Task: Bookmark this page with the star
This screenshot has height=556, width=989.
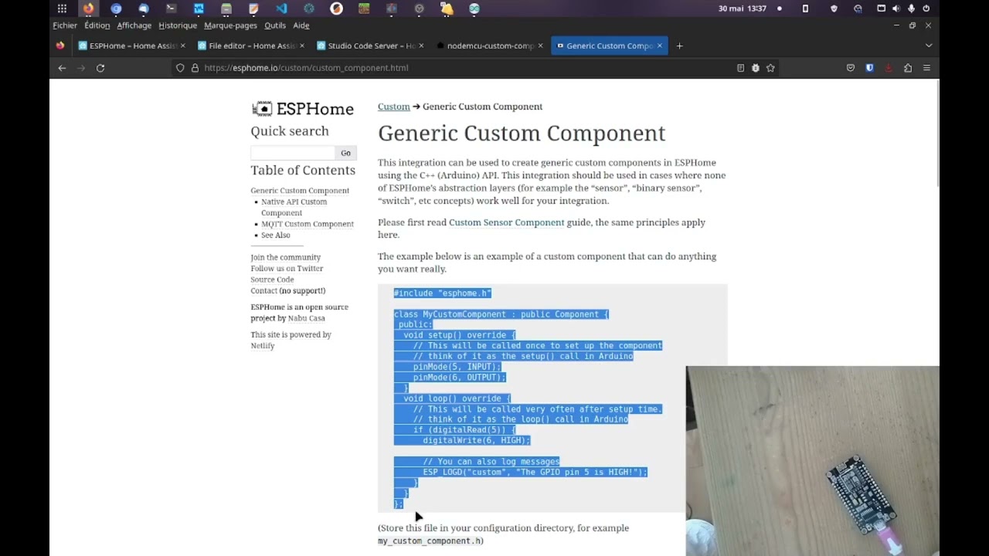Action: tap(770, 68)
